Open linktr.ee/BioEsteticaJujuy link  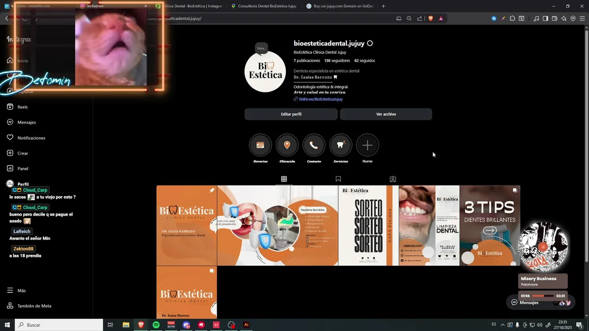click(321, 99)
